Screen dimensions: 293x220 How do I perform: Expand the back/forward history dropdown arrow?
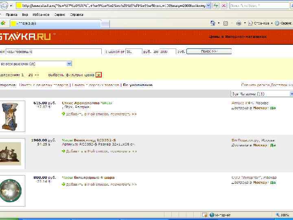[x=11, y=6]
